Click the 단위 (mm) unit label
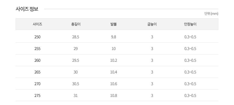 [x=211, y=14]
